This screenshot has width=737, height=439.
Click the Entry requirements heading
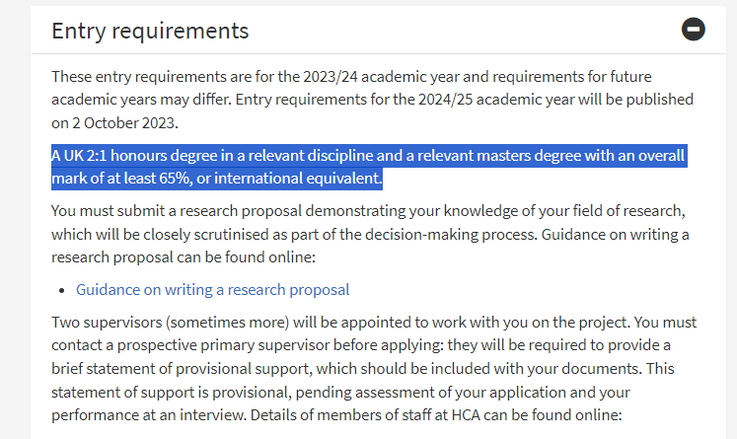click(150, 31)
